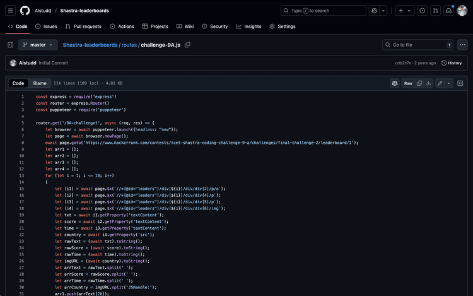
Task: Open the notifications inbox icon
Action: coord(448,11)
